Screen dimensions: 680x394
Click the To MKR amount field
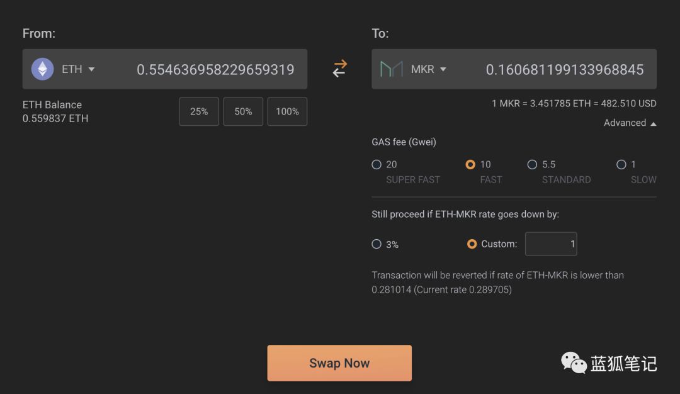tap(565, 69)
